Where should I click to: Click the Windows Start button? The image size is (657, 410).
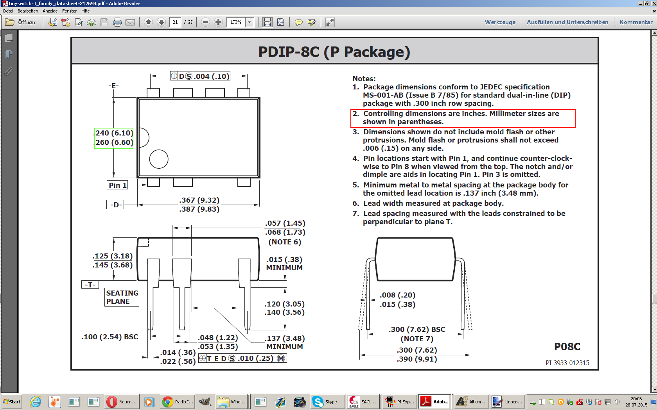pos(12,402)
